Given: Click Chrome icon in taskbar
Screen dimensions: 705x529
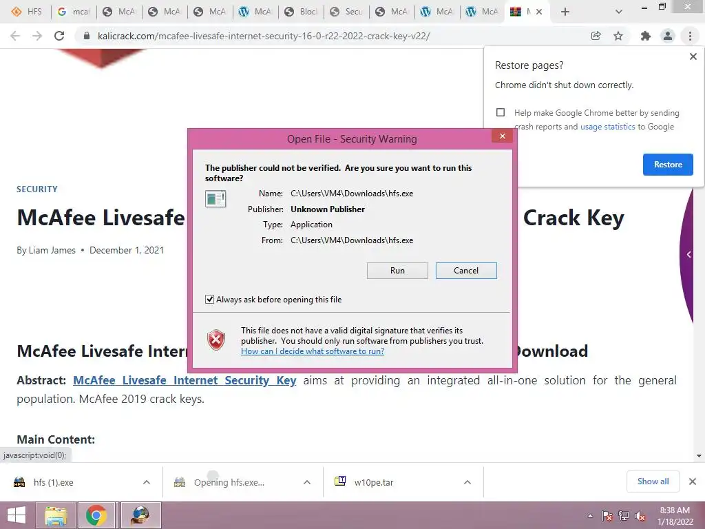Looking at the screenshot, I should coord(96,515).
